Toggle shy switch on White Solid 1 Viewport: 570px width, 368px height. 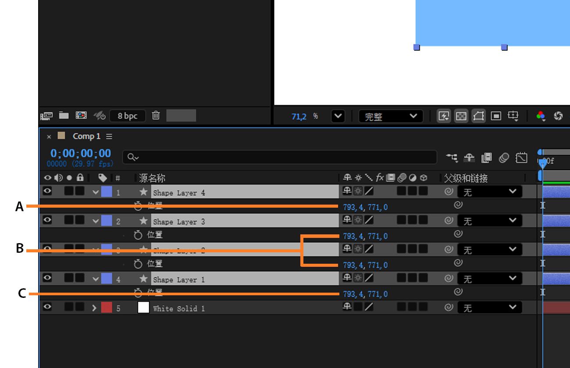(x=347, y=307)
